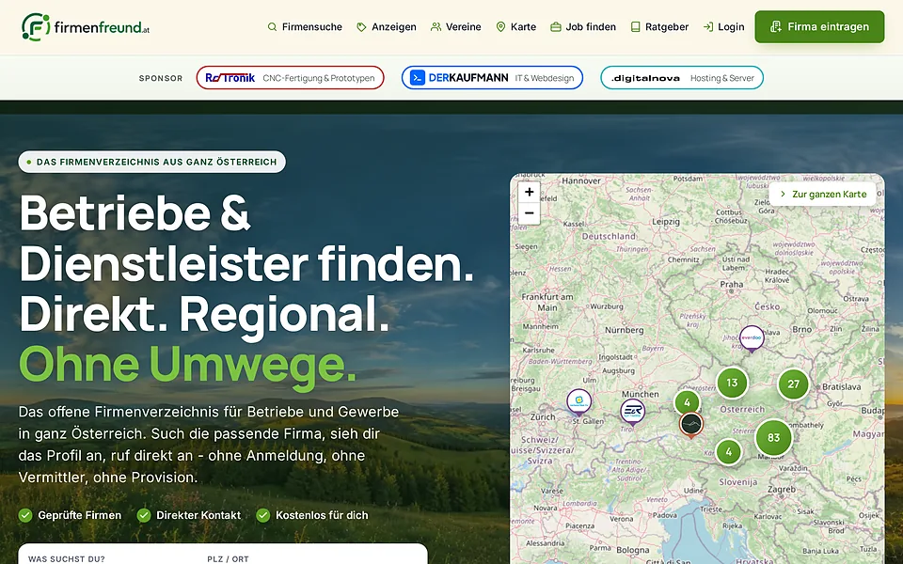
Task: Click the pin icon beside Karte
Action: point(501,27)
